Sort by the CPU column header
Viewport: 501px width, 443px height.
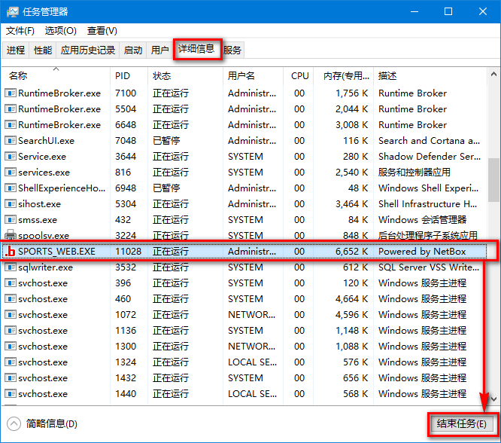[x=298, y=76]
